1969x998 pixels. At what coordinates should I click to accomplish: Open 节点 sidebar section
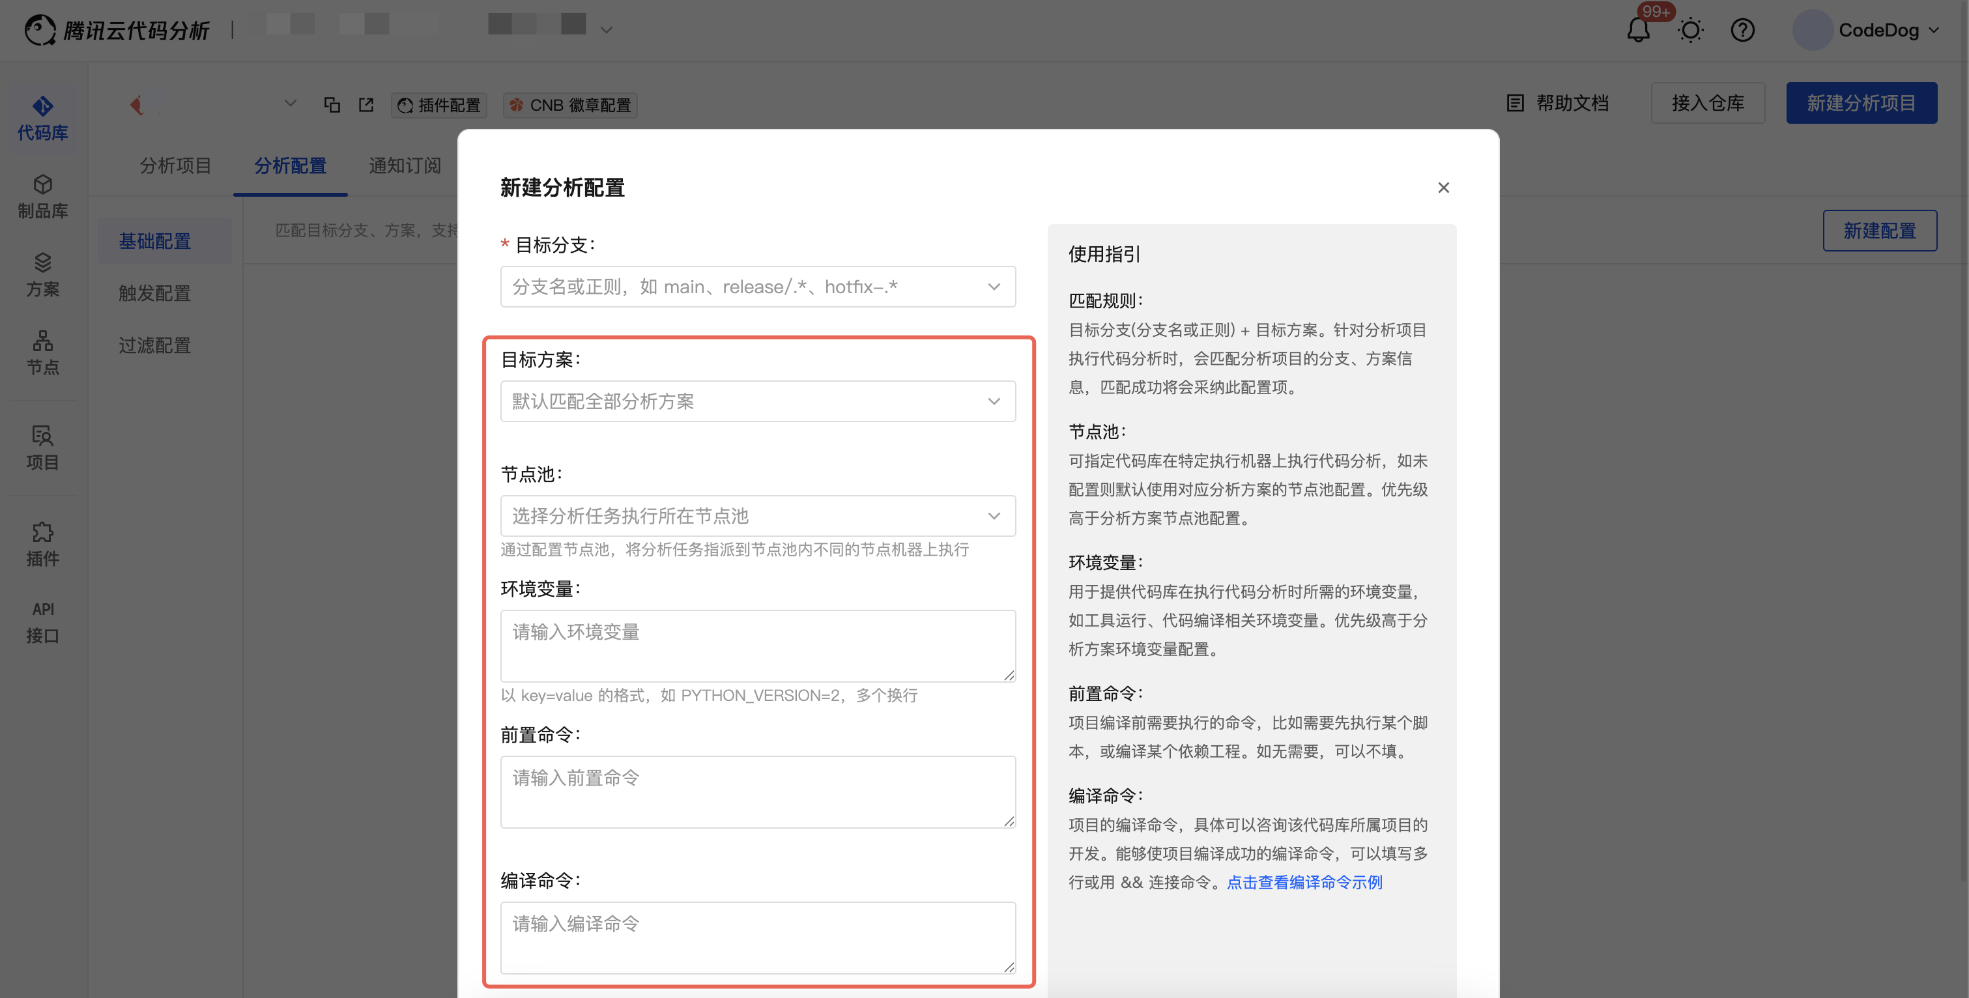[43, 352]
